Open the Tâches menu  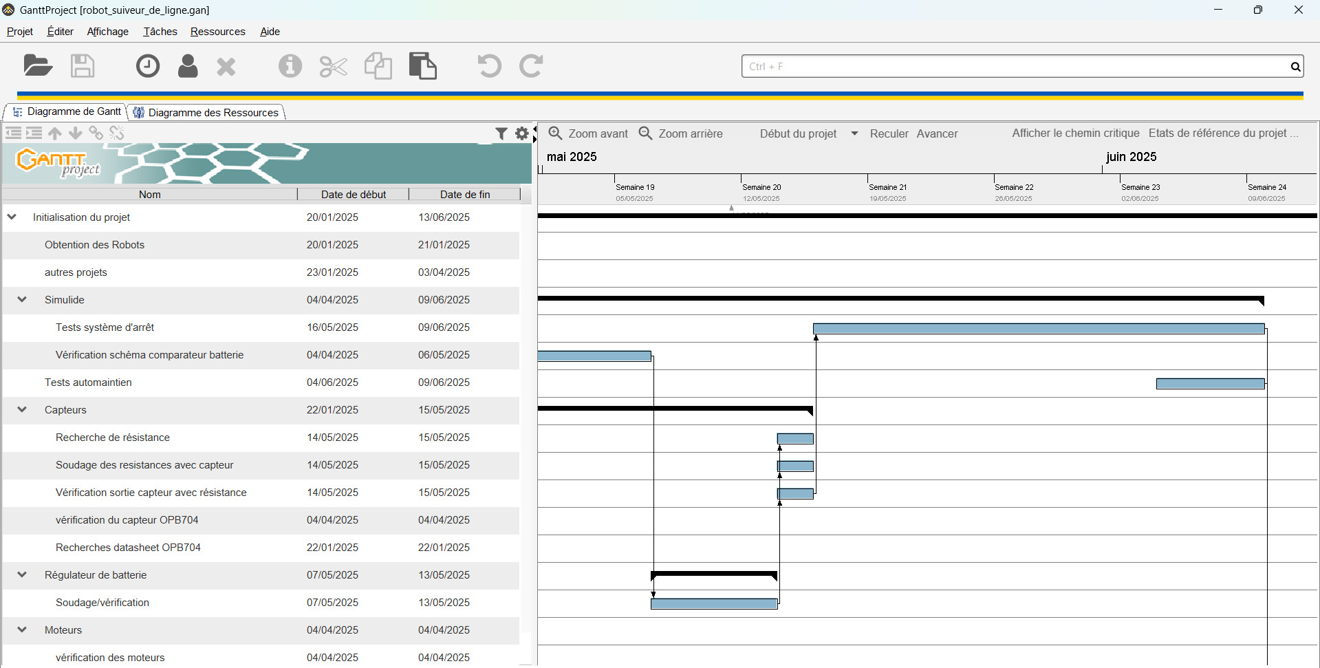pyautogui.click(x=160, y=32)
